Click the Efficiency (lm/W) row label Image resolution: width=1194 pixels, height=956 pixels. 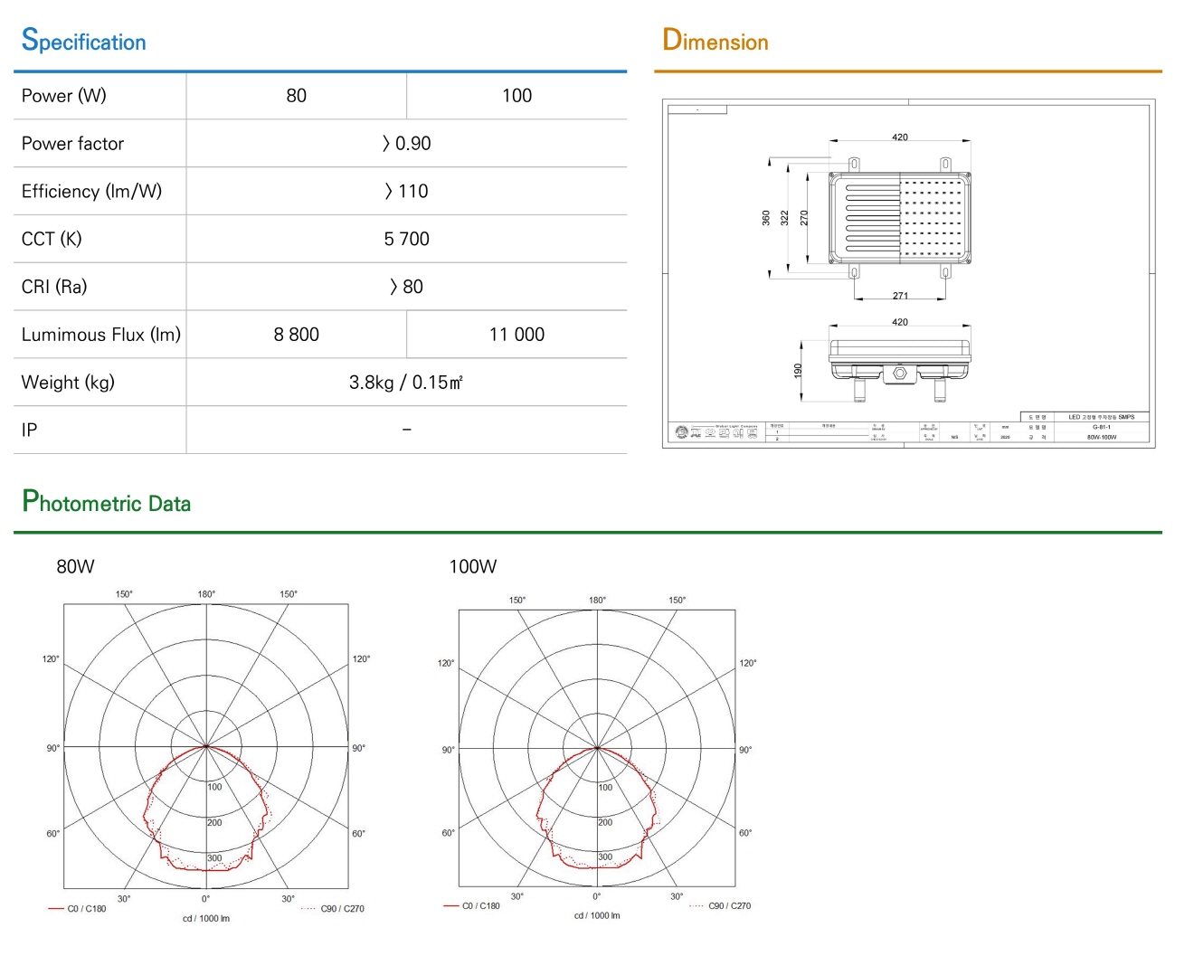tap(91, 192)
